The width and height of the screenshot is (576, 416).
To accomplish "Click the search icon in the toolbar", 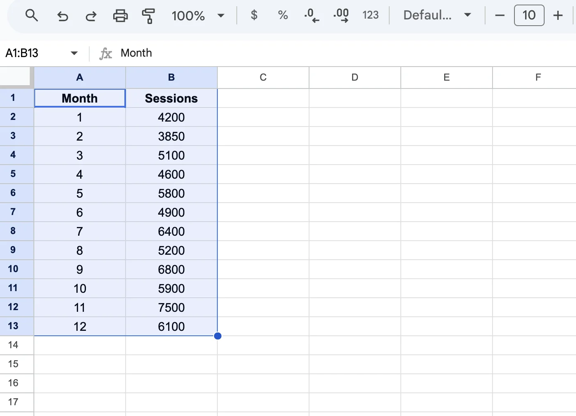I will pyautogui.click(x=31, y=15).
